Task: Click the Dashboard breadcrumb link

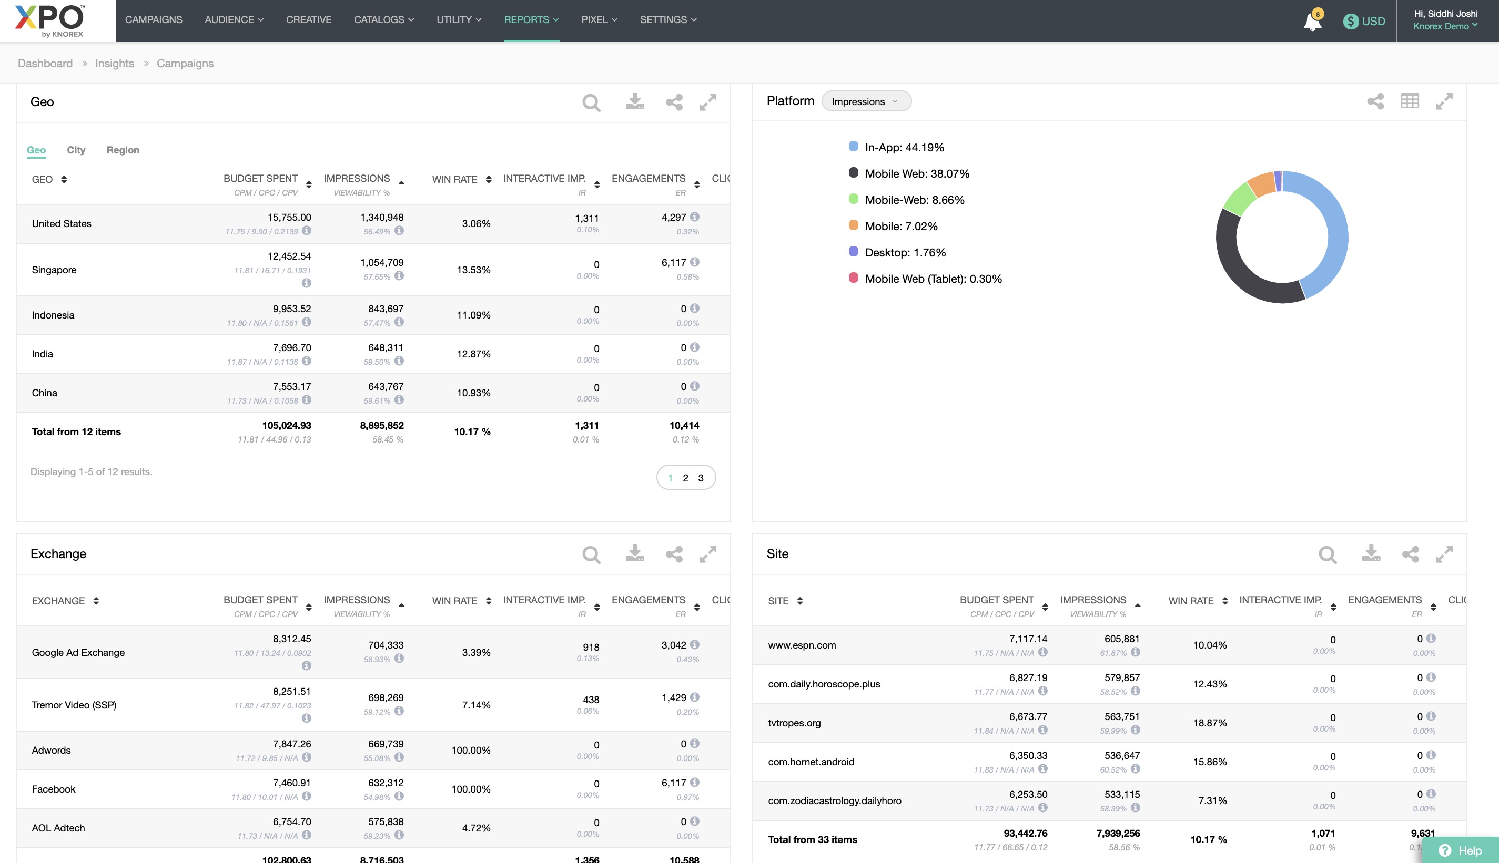Action: tap(45, 64)
